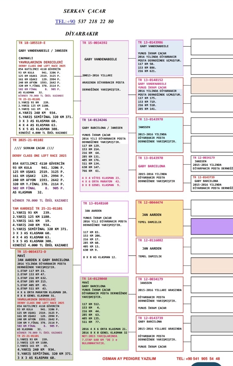Click the OSMAN AY PEDIGRE YAZILIM footer text
The height and width of the screenshot is (366, 233).
[x=129, y=359]
